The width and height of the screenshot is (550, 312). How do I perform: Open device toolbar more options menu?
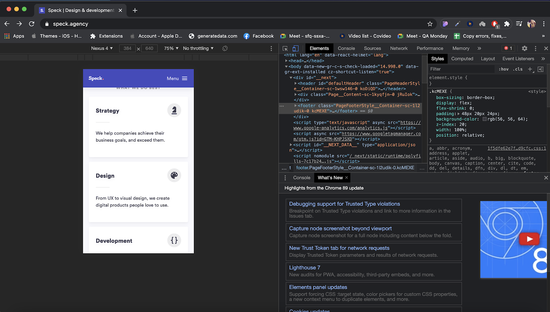pyautogui.click(x=271, y=48)
